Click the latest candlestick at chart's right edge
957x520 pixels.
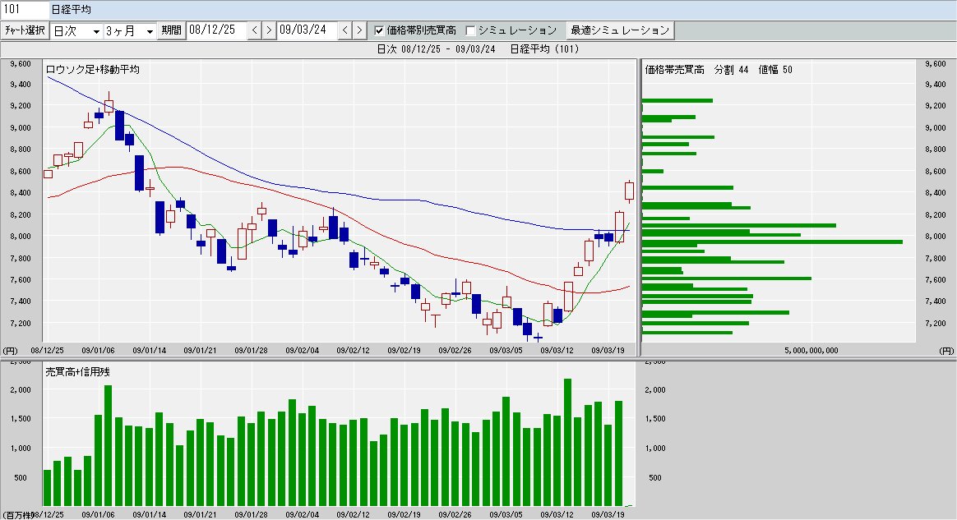pyautogui.click(x=629, y=191)
